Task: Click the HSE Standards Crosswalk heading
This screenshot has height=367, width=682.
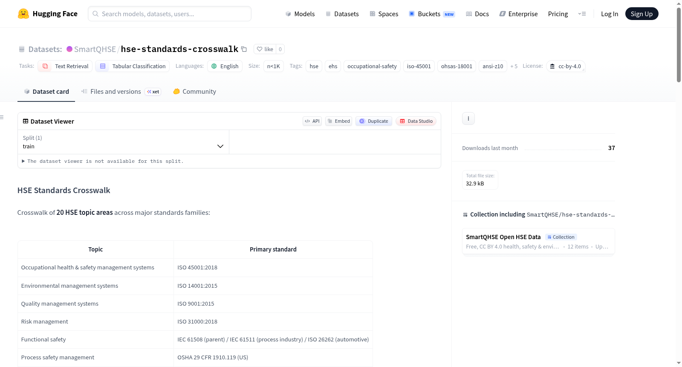Action: click(64, 191)
